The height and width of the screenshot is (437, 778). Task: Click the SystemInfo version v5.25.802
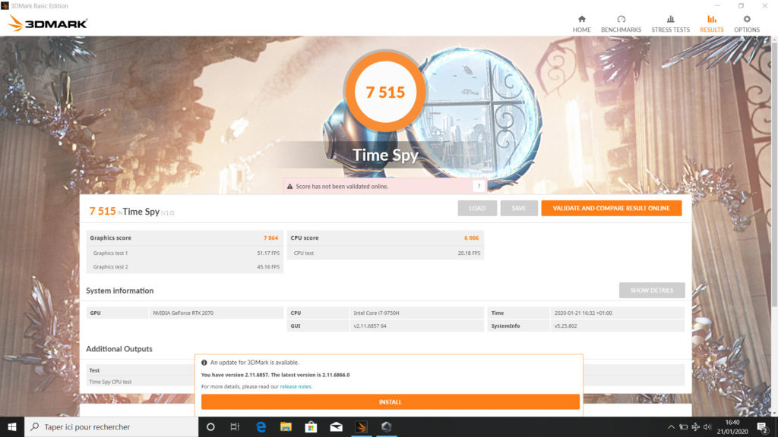point(565,325)
